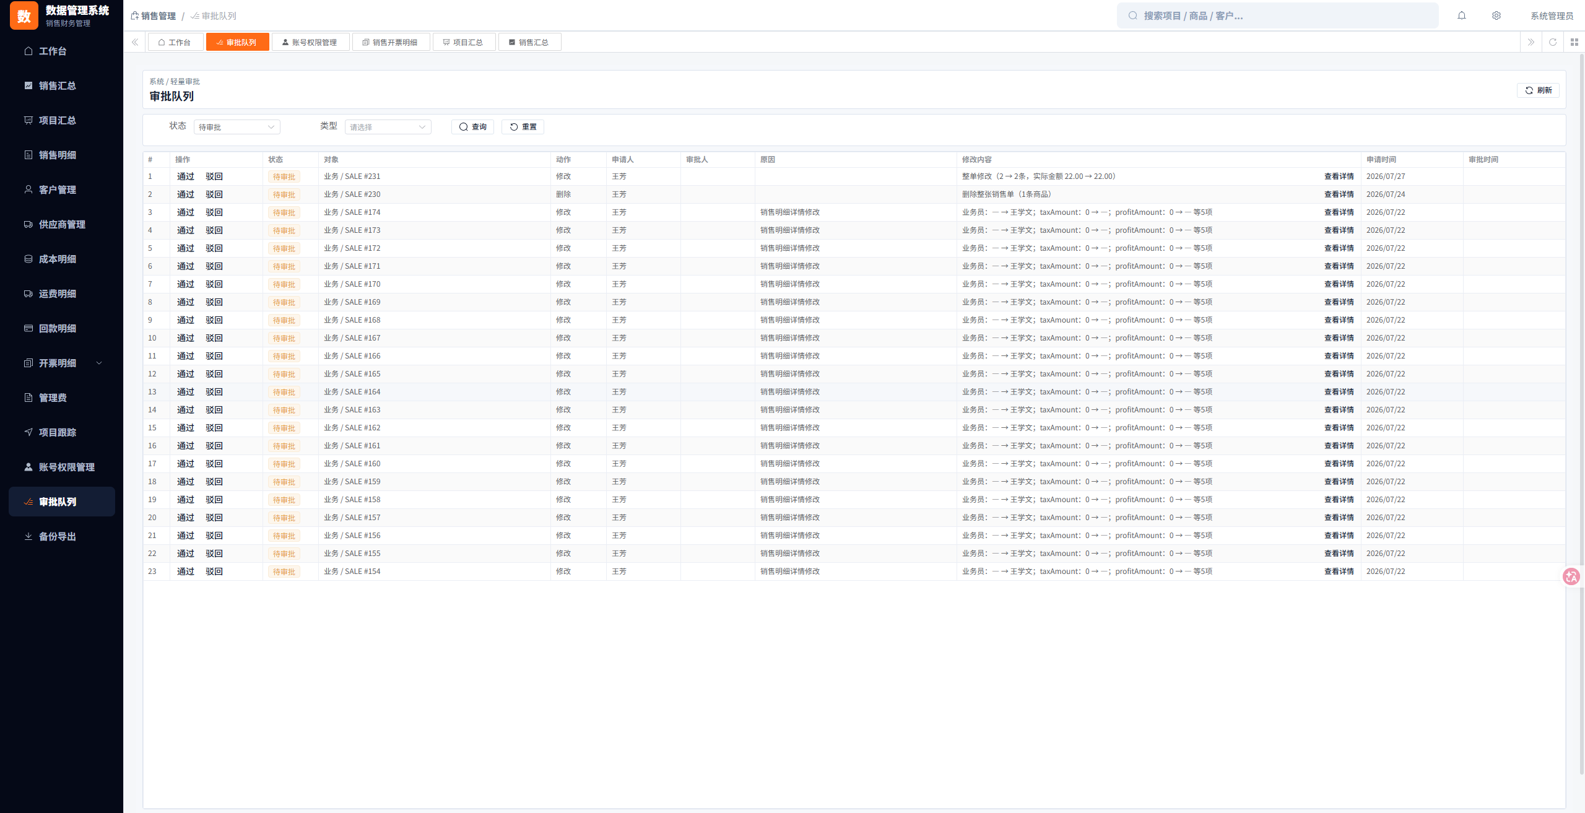This screenshot has width=1585, height=813.
Task: Click the 重置 reset button
Action: [x=523, y=127]
